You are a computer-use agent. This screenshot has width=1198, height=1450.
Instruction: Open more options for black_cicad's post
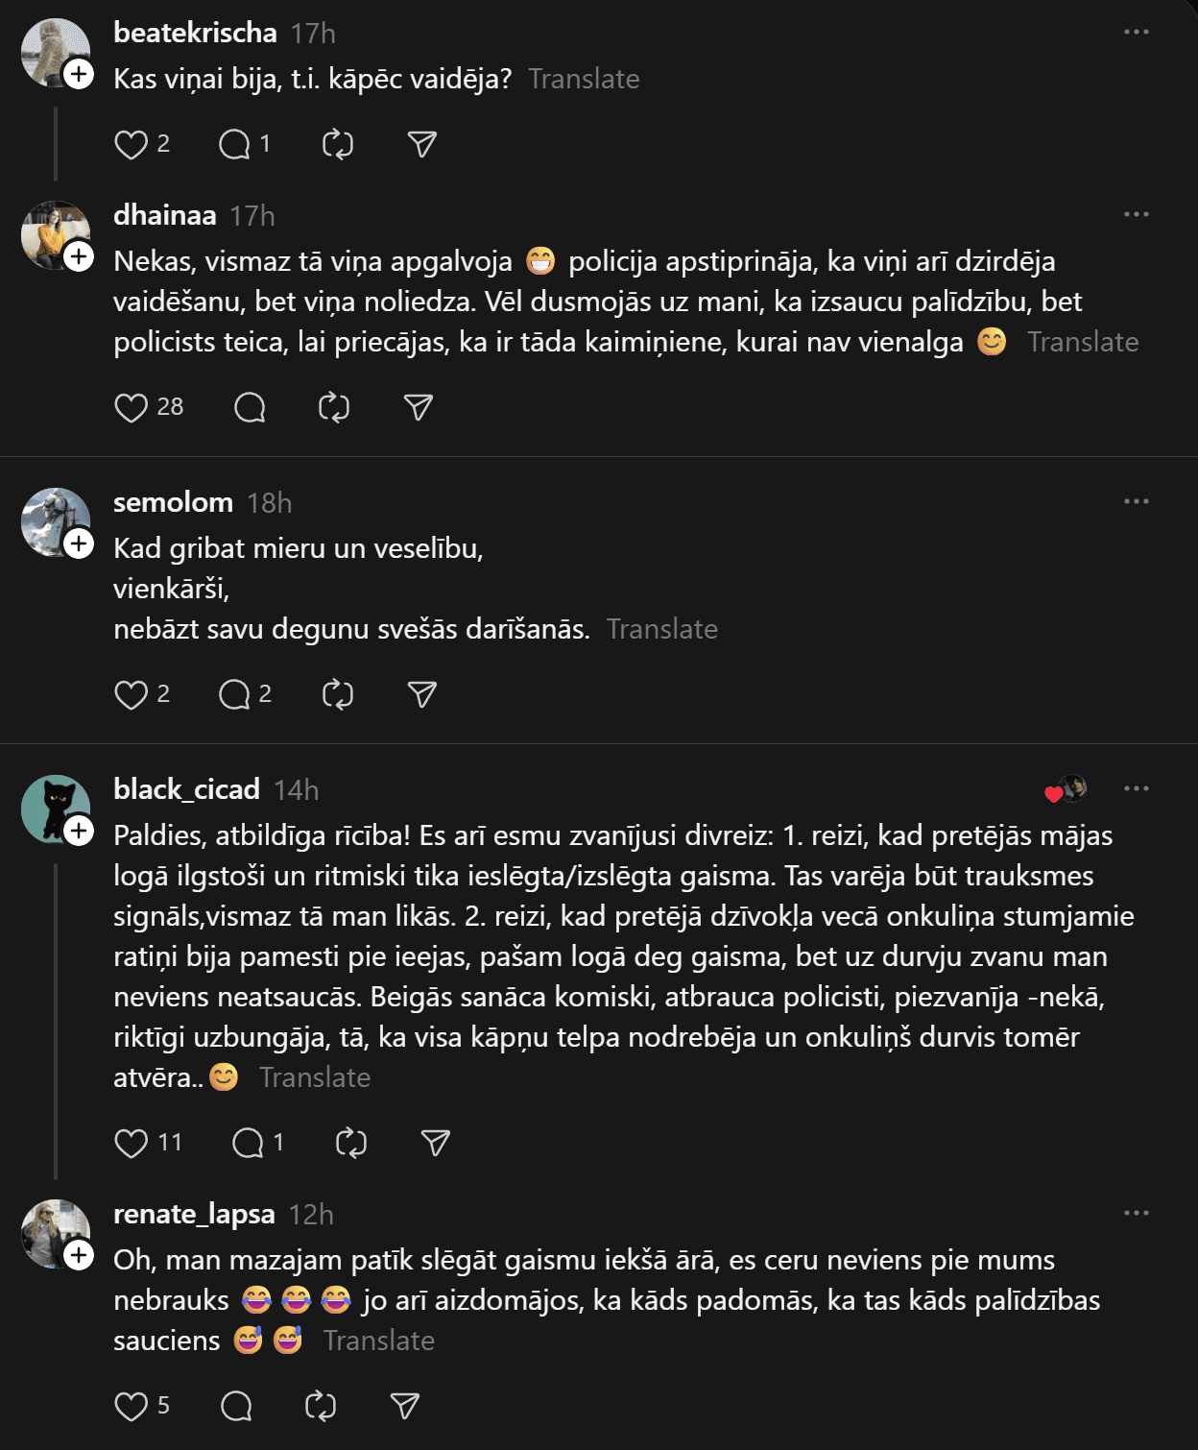[x=1136, y=789]
